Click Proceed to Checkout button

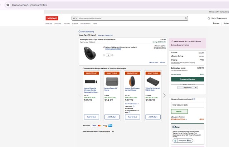click(187, 79)
